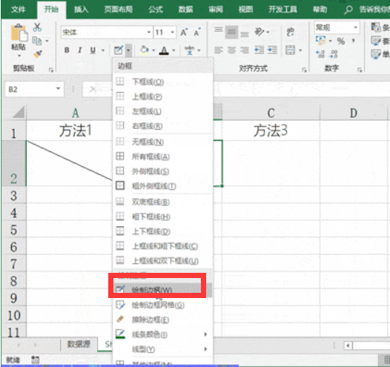
Task: Open alignment group dialog launcher
Action: click(304, 70)
